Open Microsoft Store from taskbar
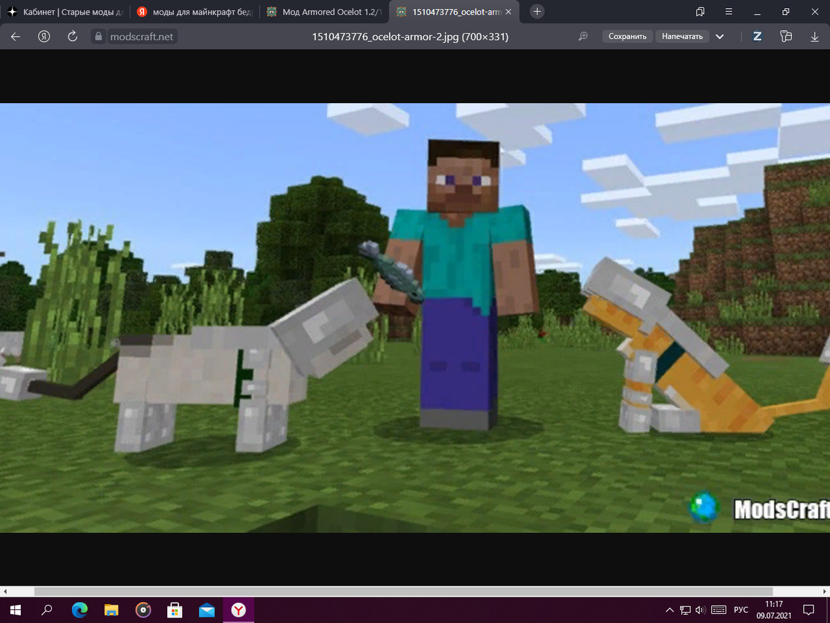This screenshot has width=830, height=623. [x=175, y=610]
